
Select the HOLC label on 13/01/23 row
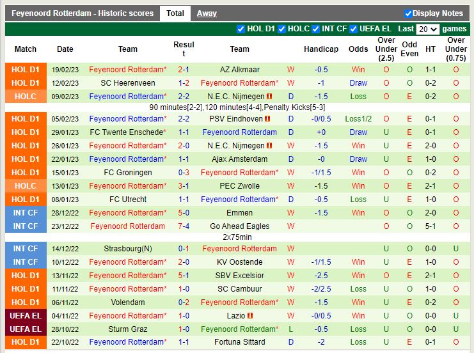coord(26,186)
